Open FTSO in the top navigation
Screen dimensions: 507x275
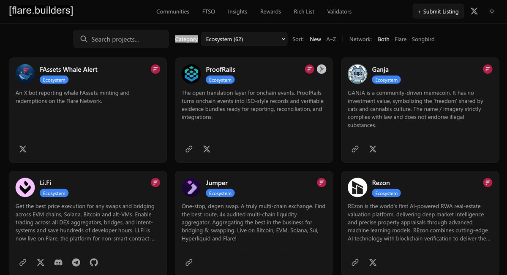[x=209, y=11]
